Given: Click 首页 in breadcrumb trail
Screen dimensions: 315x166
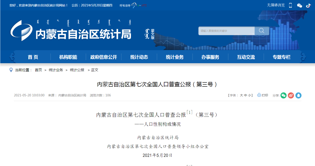Looking at the screenshot, I should 38,70.
